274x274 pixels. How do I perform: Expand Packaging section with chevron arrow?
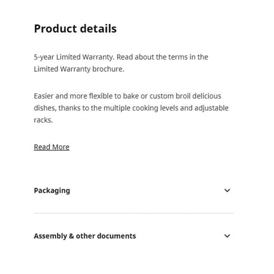tap(227, 190)
